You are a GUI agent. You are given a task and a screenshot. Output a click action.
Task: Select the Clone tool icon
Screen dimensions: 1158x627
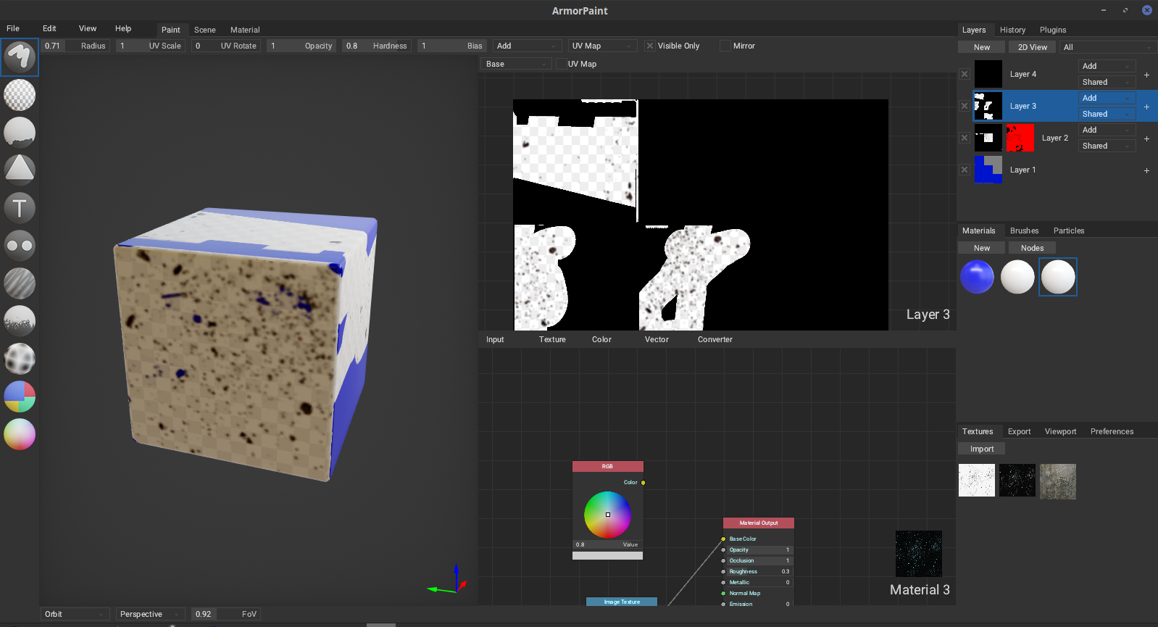(20, 246)
